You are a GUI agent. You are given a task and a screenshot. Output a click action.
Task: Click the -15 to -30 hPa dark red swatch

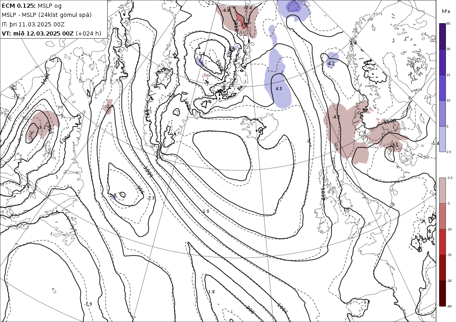tap(442, 267)
